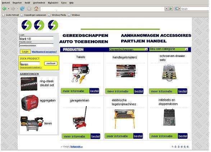Click the yellow Login button
211x152 pixels.
pyautogui.click(x=25, y=52)
